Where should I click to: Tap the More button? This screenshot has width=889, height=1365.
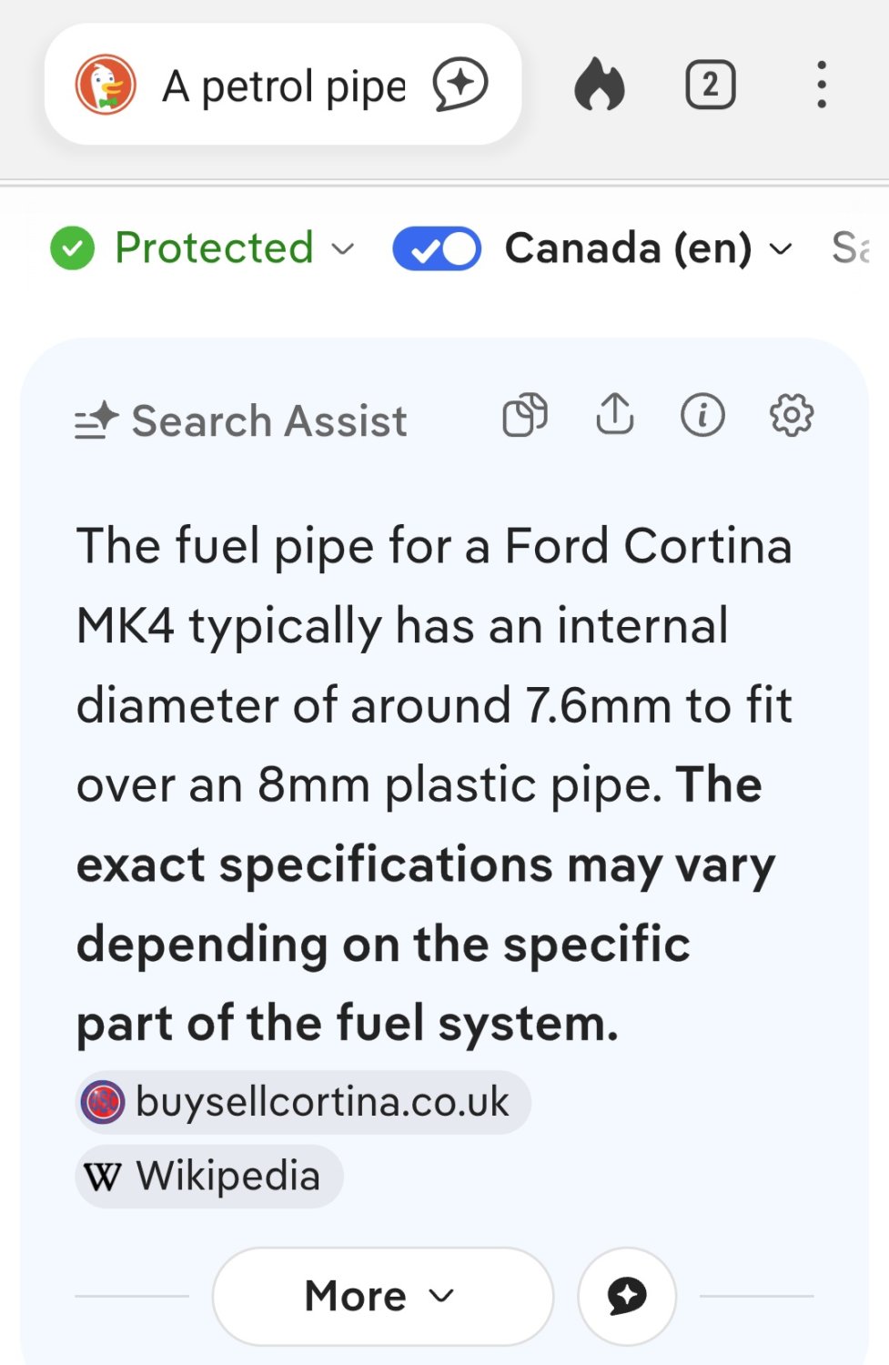pyautogui.click(x=382, y=1296)
